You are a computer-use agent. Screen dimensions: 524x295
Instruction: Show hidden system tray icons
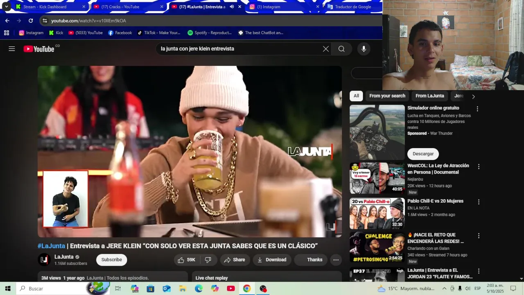click(x=444, y=288)
